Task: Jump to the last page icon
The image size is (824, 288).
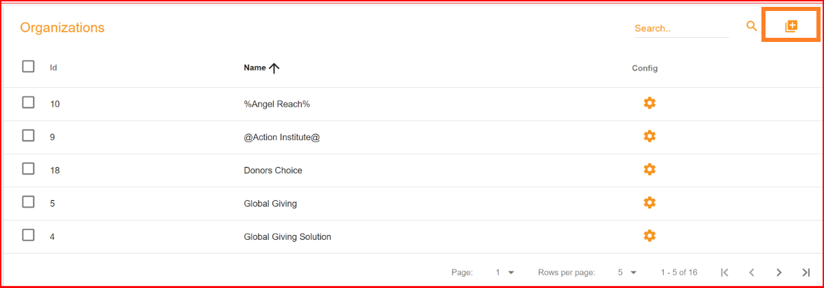Action: 806,272
